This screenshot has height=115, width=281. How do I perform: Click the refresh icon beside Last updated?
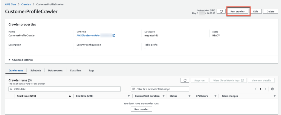click(x=221, y=11)
